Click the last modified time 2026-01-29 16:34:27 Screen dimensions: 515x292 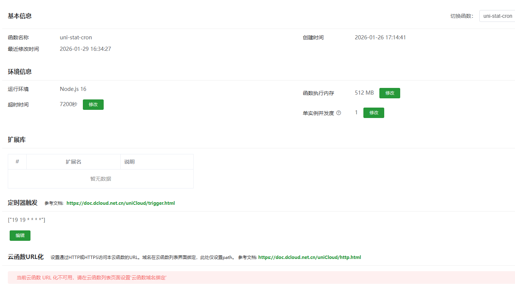pos(85,49)
